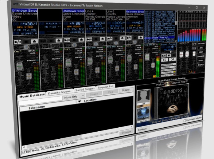Image resolution: width=214 pixels, height=159 pixels.
Task: Toggle MUTE on the Line 4 deck
Action: [x=104, y=49]
